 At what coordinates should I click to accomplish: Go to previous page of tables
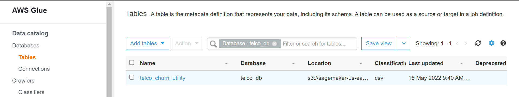pyautogui.click(x=457, y=43)
